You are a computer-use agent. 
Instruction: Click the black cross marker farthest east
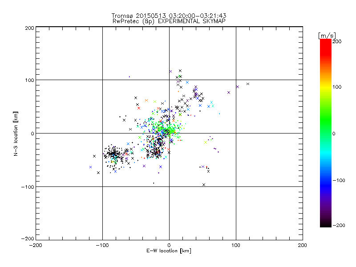248,84
